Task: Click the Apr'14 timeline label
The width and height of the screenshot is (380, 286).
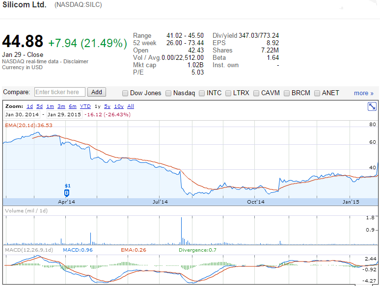Action: [66, 202]
